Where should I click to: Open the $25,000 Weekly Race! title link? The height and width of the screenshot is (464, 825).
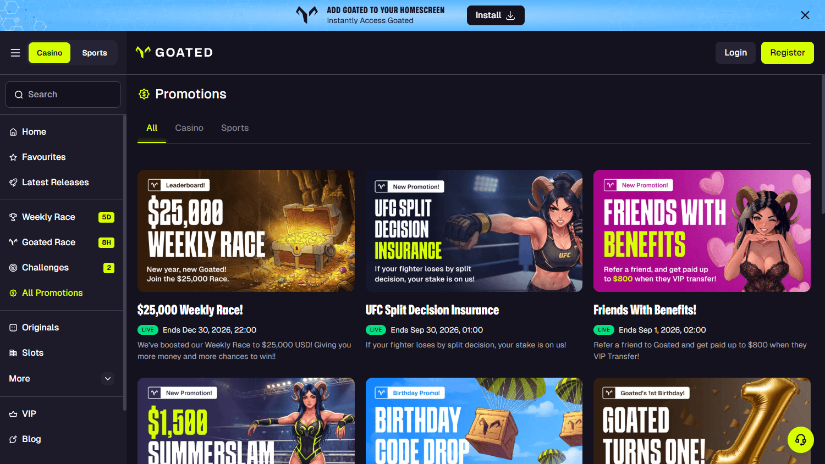[x=190, y=310]
